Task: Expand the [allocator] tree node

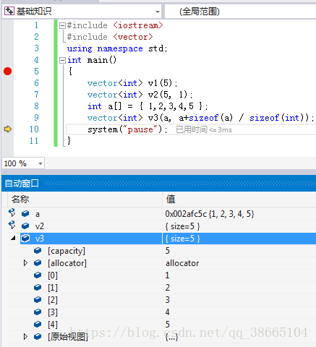Action: point(25,263)
